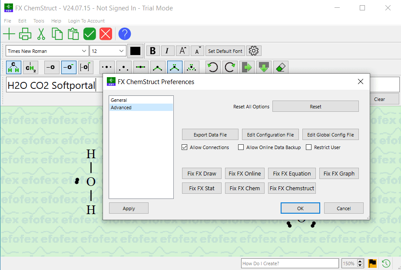Click Fix FX Draw button
This screenshot has height=270, width=401.
[202, 173]
